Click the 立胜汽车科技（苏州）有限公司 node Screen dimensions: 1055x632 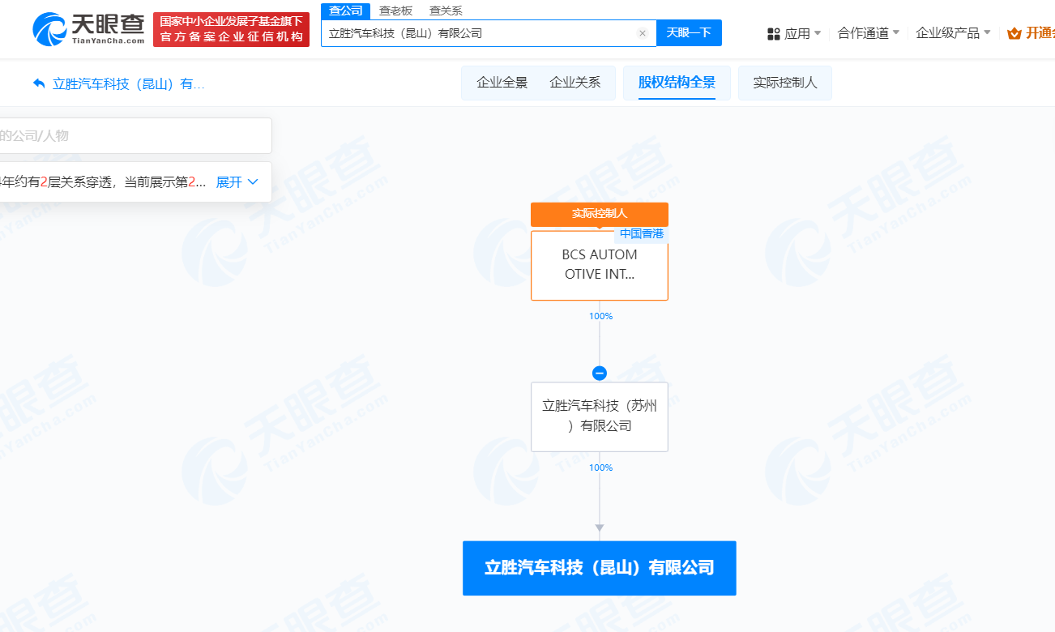point(600,416)
